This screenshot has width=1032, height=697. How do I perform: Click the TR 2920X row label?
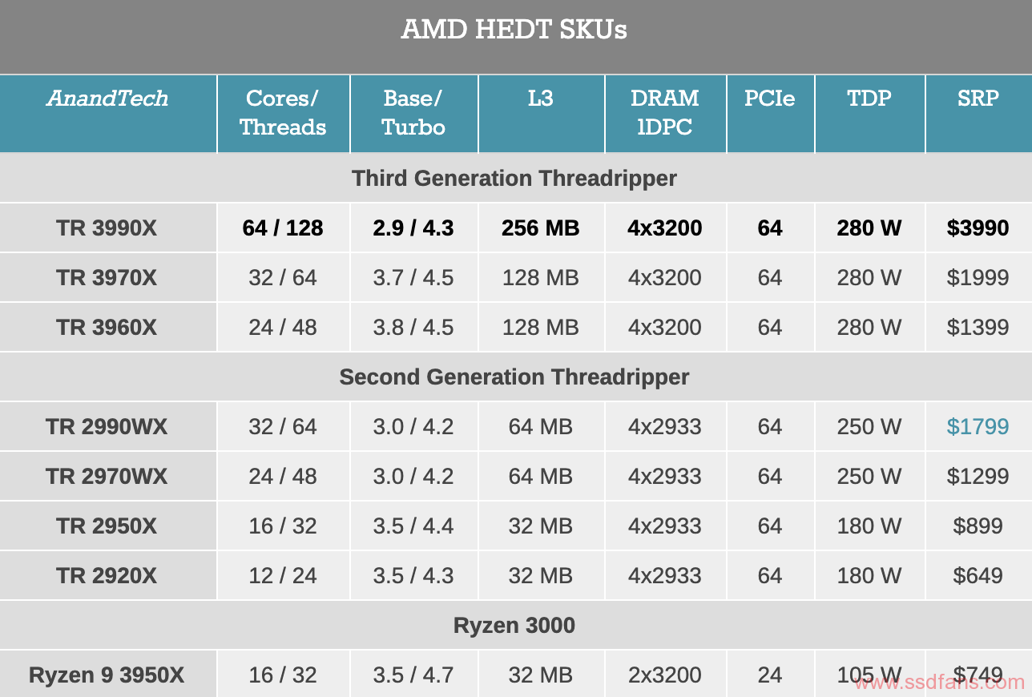107,576
